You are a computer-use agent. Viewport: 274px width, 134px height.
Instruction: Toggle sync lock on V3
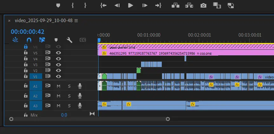(x=48, y=64)
